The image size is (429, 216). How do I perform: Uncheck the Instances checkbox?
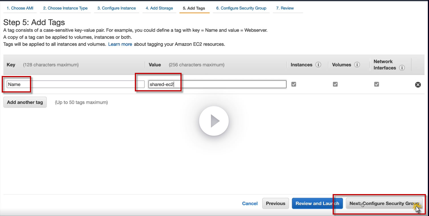click(x=294, y=84)
